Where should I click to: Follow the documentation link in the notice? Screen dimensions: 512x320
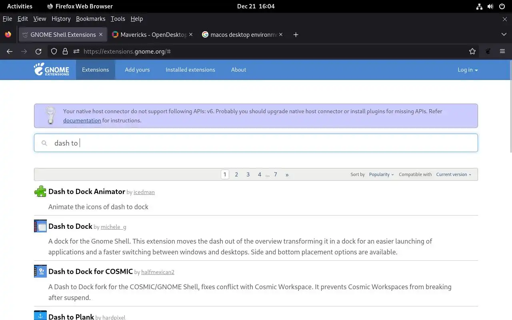[82, 120]
